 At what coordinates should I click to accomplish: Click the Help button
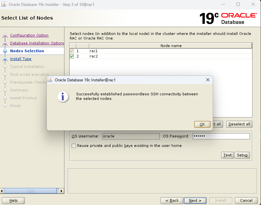tap(13, 200)
